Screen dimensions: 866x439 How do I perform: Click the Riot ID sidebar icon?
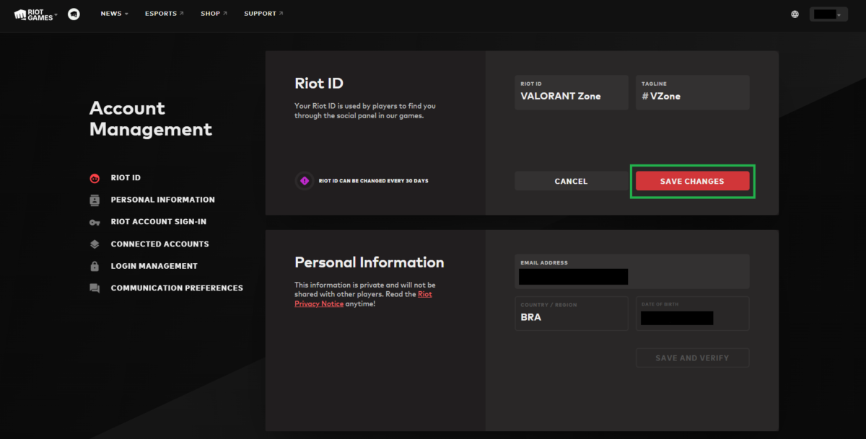(95, 178)
